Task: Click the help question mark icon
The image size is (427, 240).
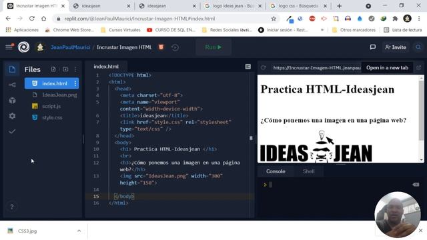Action: point(12,207)
